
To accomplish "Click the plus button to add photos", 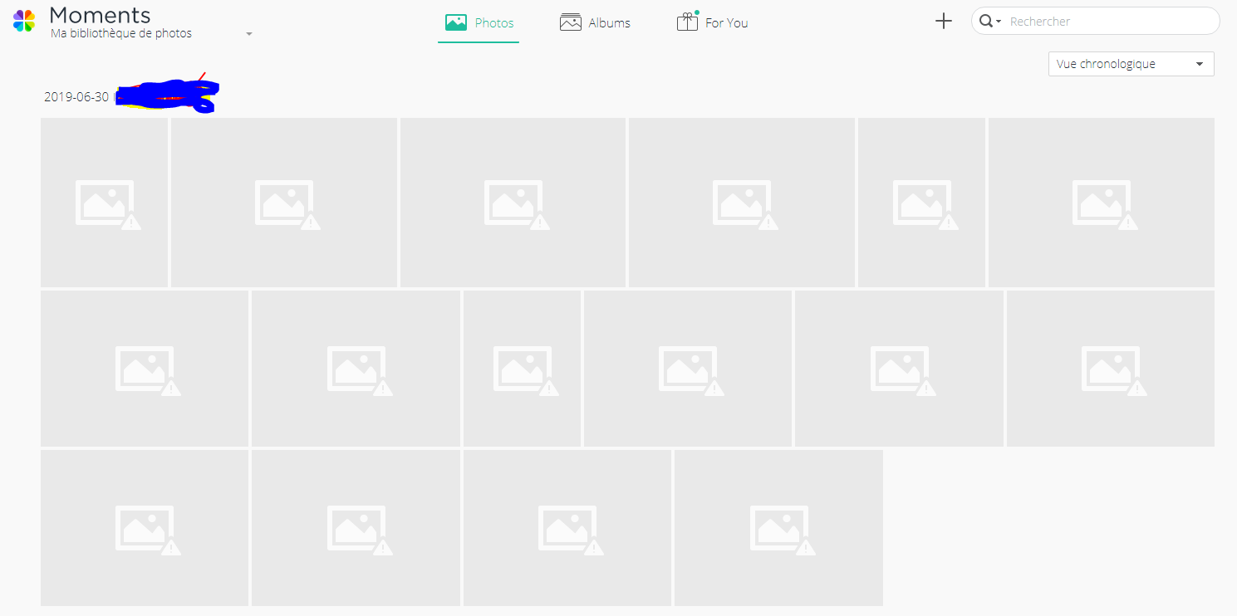I will [944, 22].
